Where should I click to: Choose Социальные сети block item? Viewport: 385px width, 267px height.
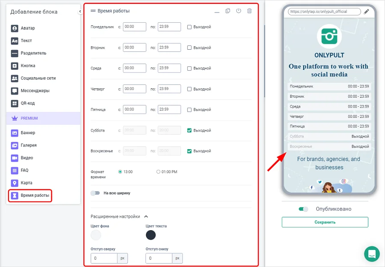[38, 78]
